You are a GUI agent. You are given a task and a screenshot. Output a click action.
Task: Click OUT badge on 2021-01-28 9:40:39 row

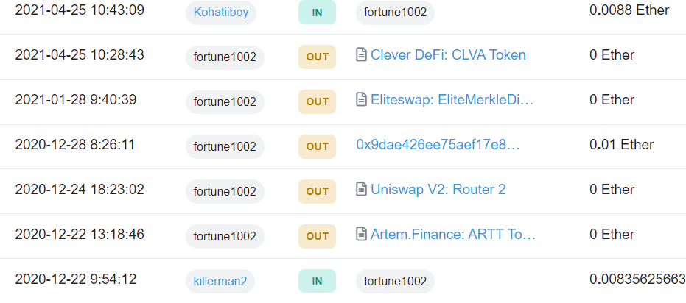click(x=317, y=101)
